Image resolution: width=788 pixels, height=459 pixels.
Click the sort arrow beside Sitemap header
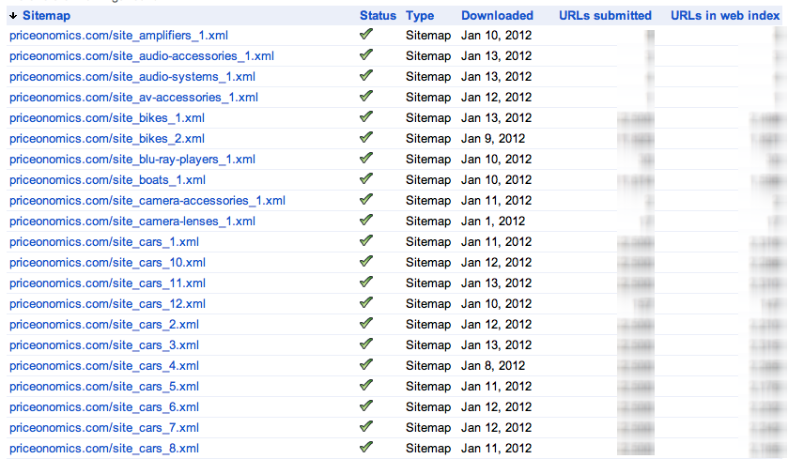pos(13,16)
